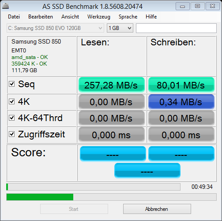Click the 4K-64Thrd read result field
Image resolution: width=222 pixels, height=221 pixels.
pyautogui.click(x=112, y=118)
